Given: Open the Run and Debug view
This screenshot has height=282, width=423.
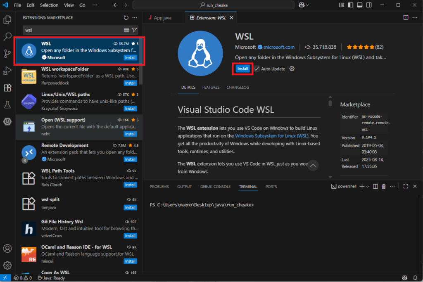Looking at the screenshot, I should pos(7,71).
